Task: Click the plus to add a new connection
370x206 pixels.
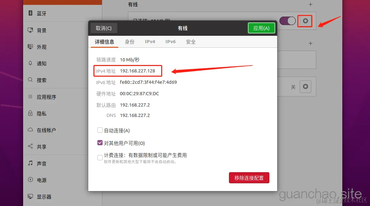Action: tap(310, 4)
